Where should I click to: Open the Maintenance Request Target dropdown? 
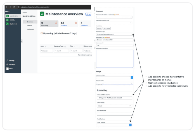click(x=114, y=23)
